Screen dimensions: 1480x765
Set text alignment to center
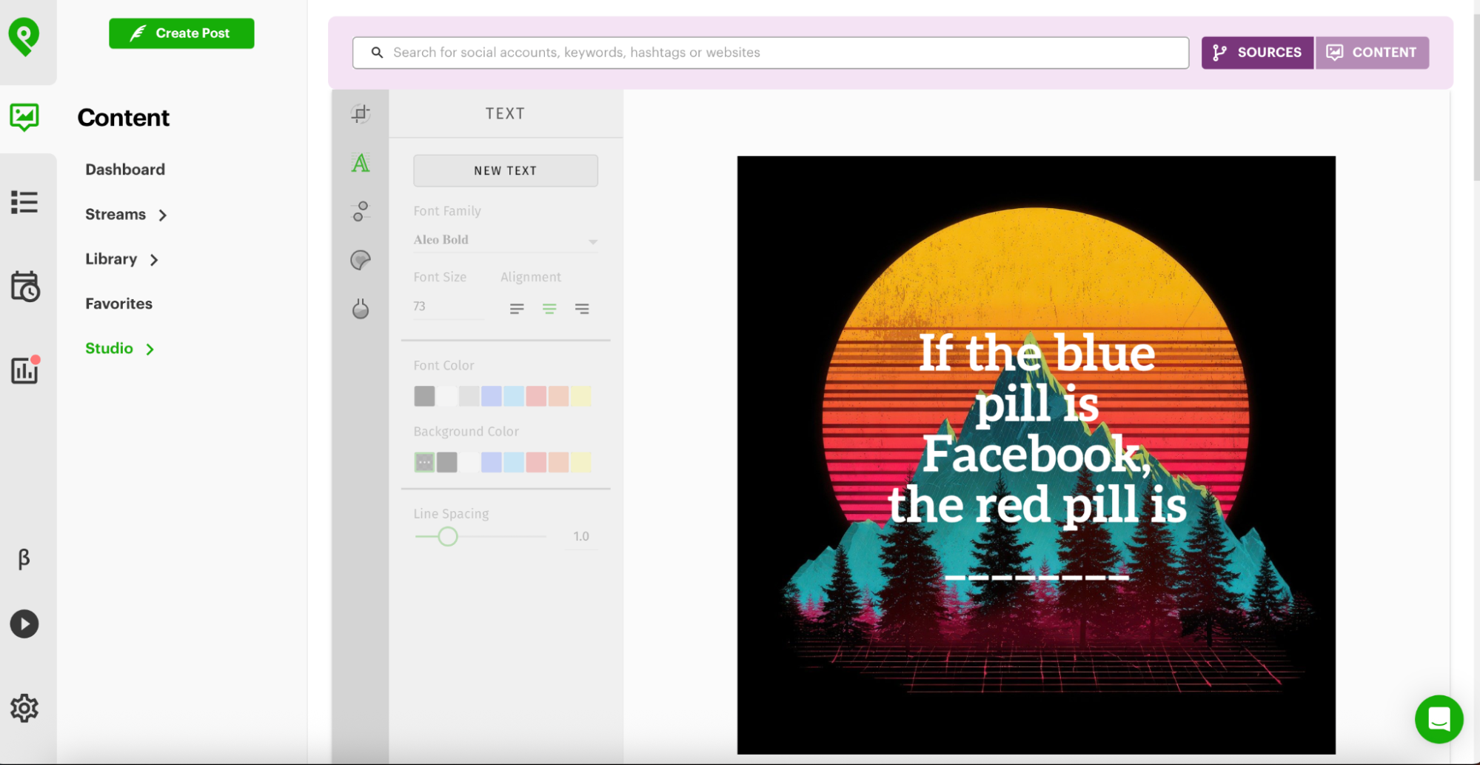coord(549,309)
